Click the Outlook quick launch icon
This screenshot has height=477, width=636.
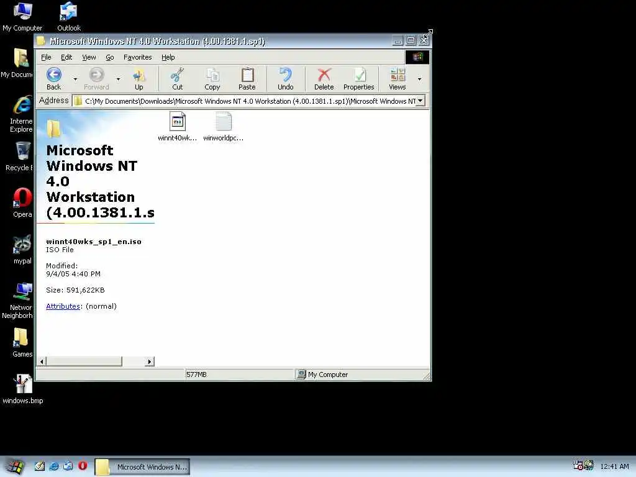68,466
